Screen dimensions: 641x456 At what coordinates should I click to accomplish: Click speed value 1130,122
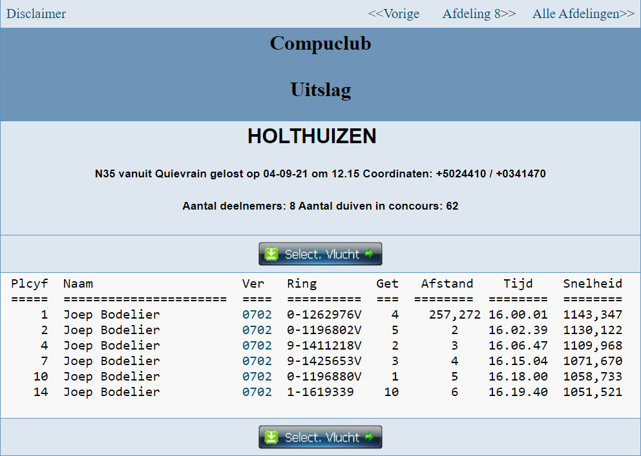tap(593, 330)
